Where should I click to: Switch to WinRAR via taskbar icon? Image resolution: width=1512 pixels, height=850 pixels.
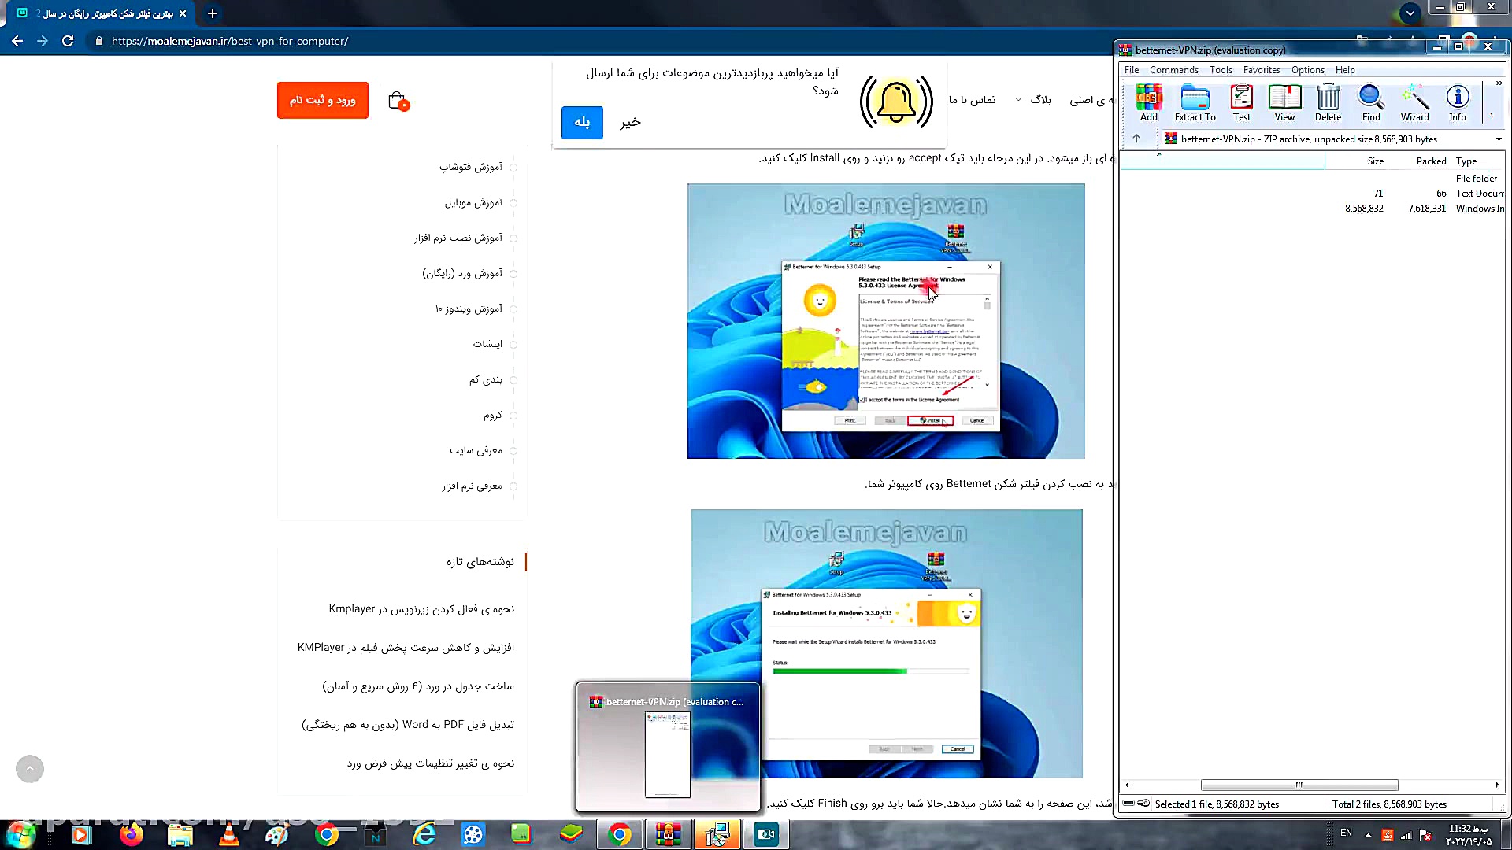coord(668,835)
